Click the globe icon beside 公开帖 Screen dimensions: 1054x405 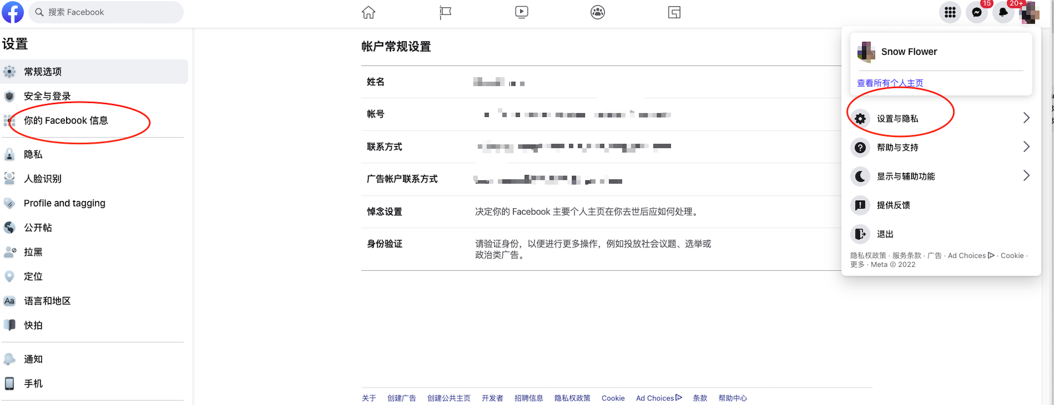(x=10, y=228)
